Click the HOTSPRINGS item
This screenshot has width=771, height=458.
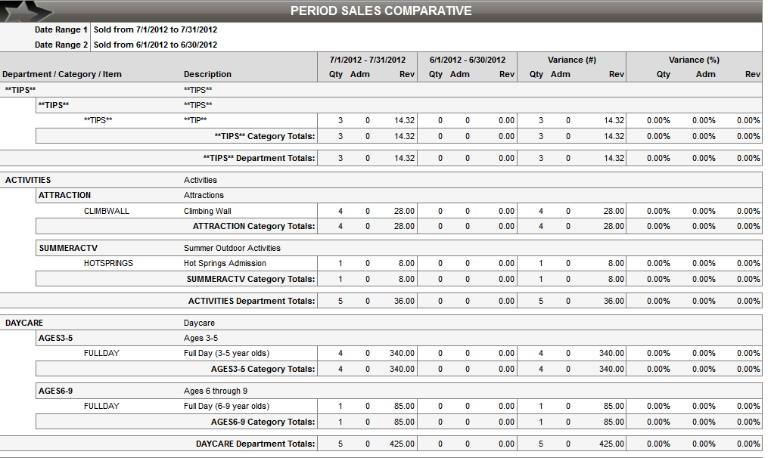tap(108, 263)
